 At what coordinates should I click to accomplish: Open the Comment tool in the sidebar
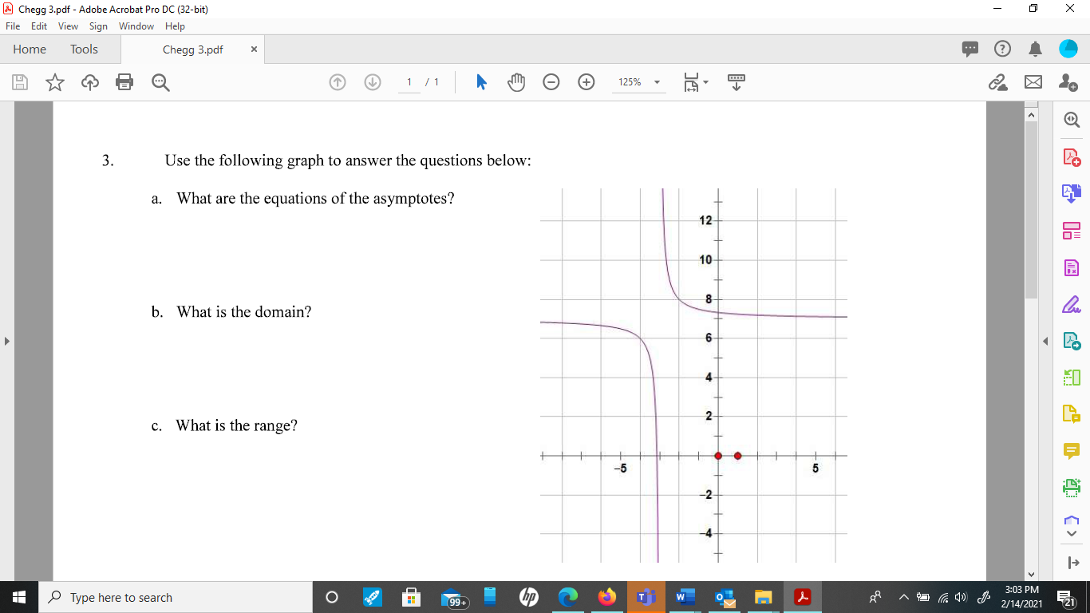[x=1071, y=450]
